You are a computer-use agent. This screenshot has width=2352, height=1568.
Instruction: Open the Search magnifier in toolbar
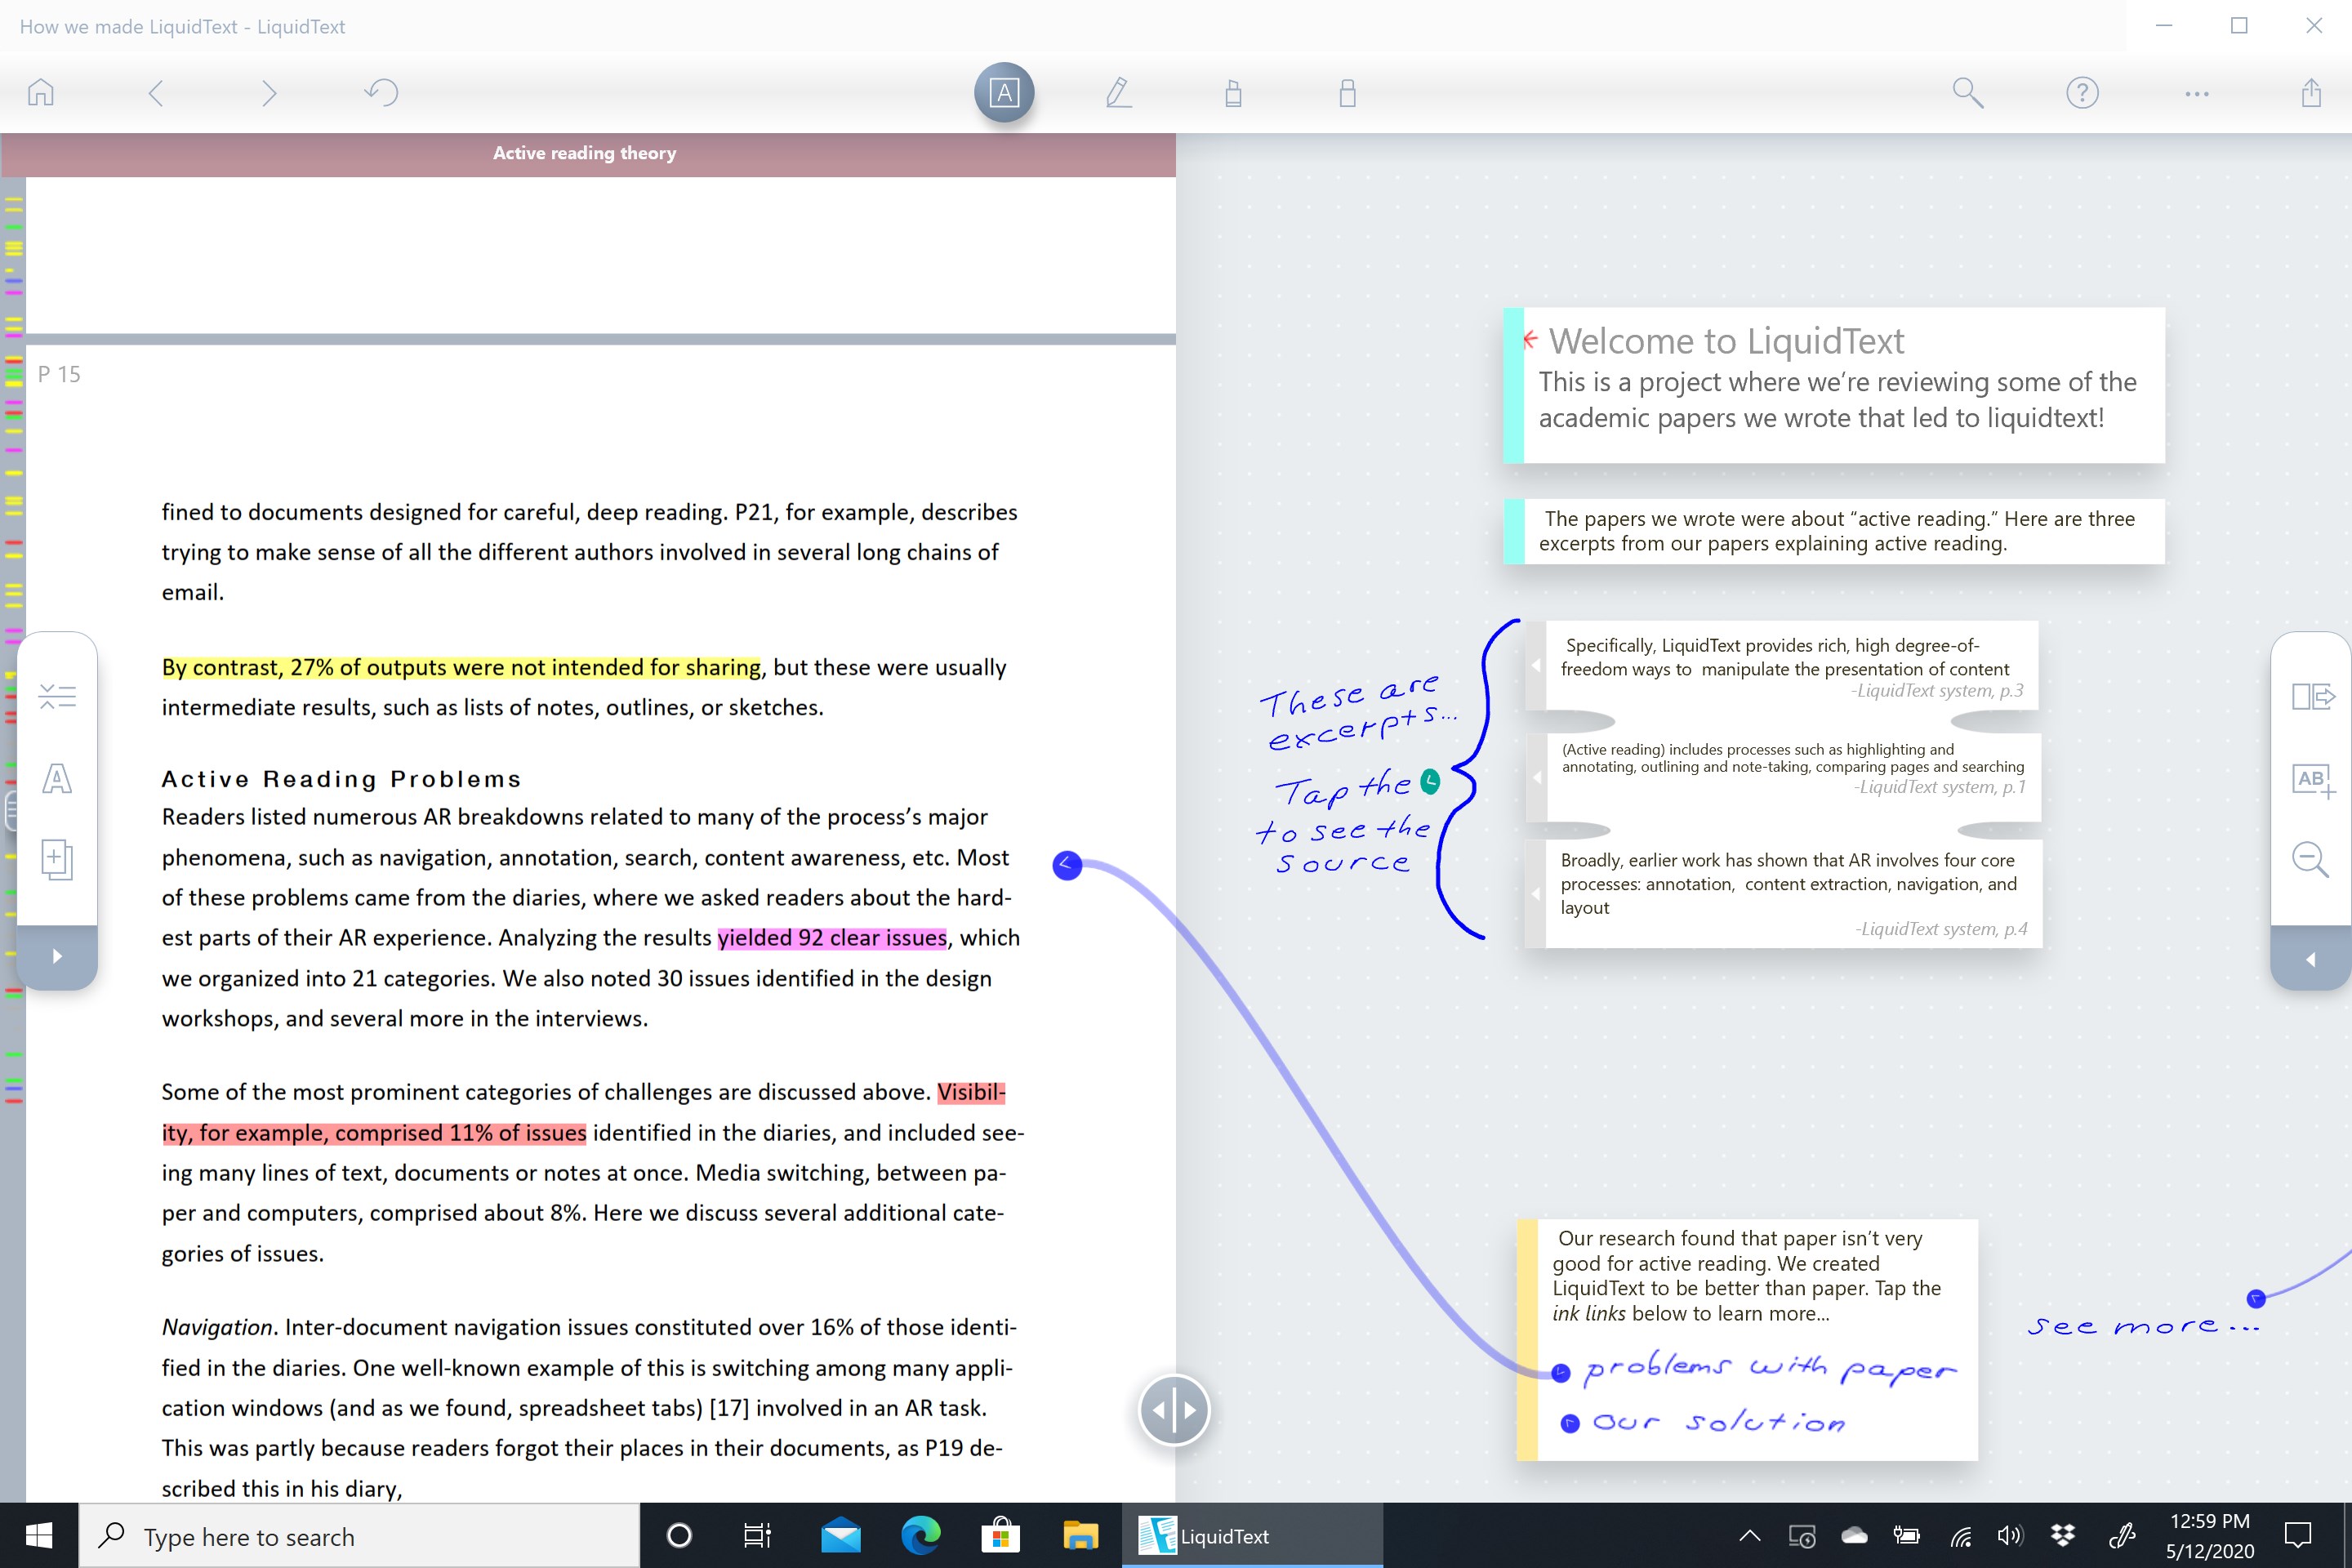click(x=1967, y=93)
